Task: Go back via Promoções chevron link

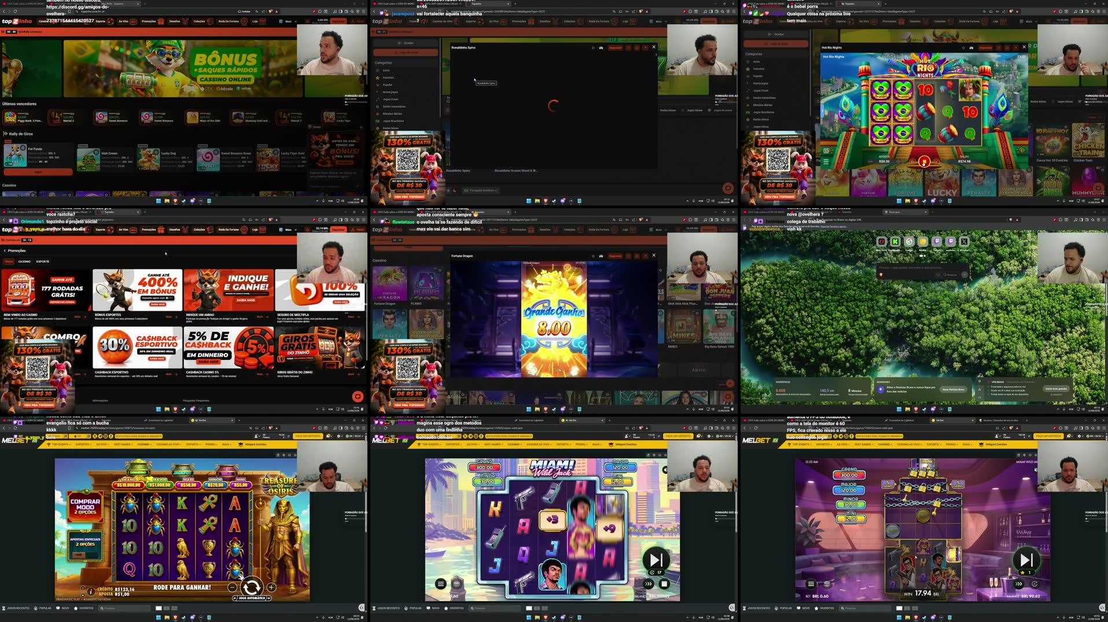Action: (14, 251)
